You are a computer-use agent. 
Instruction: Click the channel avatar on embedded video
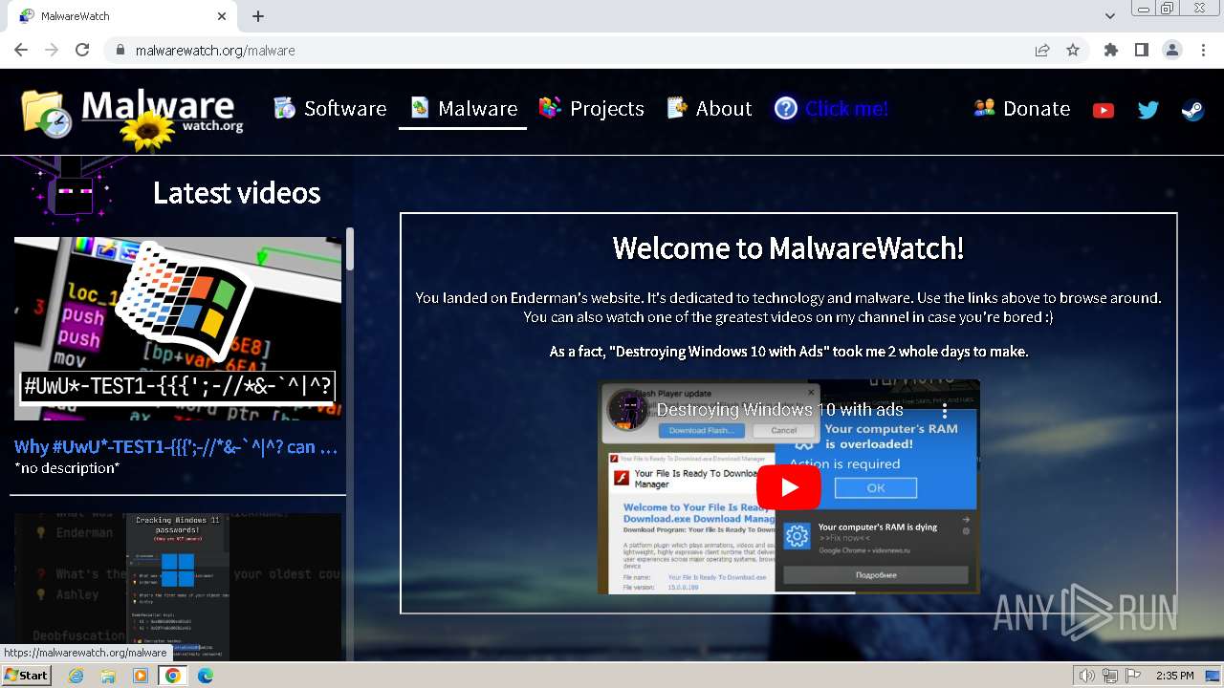(629, 410)
